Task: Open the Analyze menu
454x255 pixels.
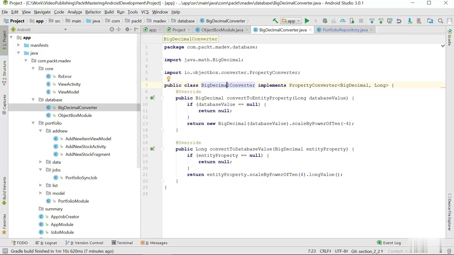Action: tap(74, 12)
